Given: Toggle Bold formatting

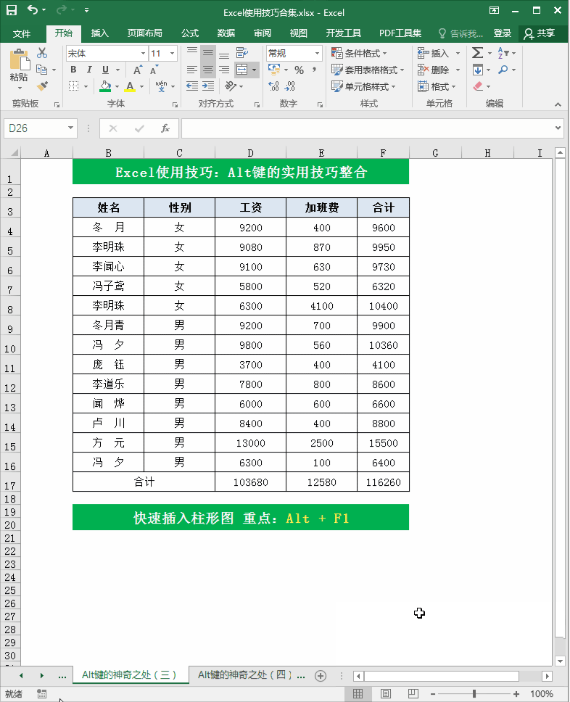Looking at the screenshot, I should click(73, 70).
